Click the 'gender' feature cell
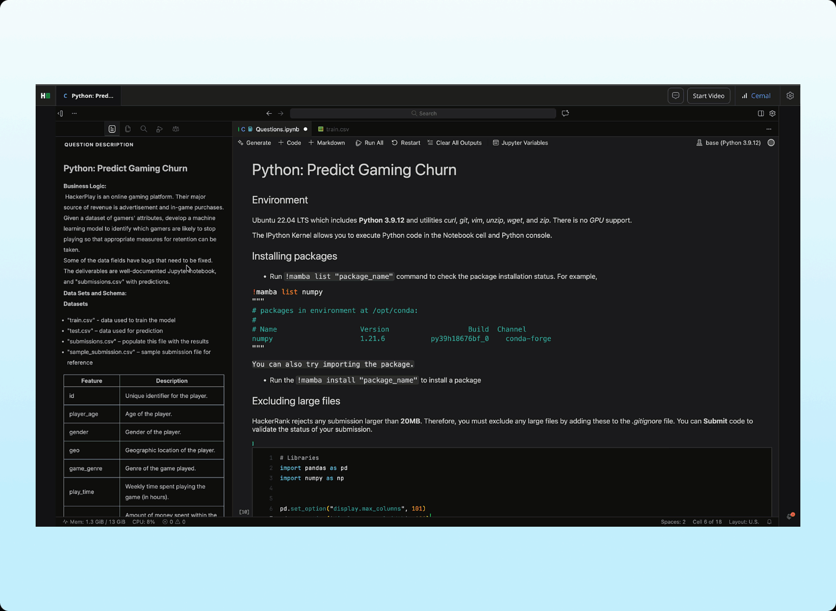Image resolution: width=836 pixels, height=611 pixels. (x=92, y=432)
